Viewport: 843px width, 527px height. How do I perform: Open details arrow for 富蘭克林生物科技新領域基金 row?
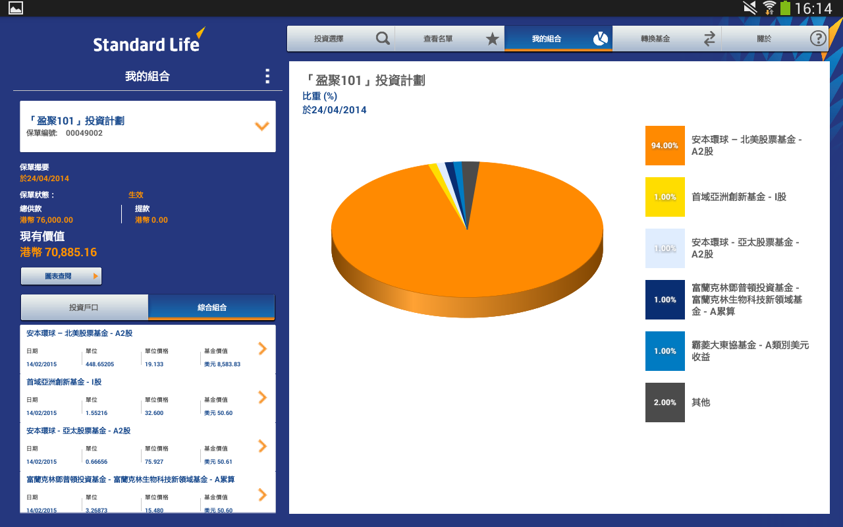click(x=263, y=495)
